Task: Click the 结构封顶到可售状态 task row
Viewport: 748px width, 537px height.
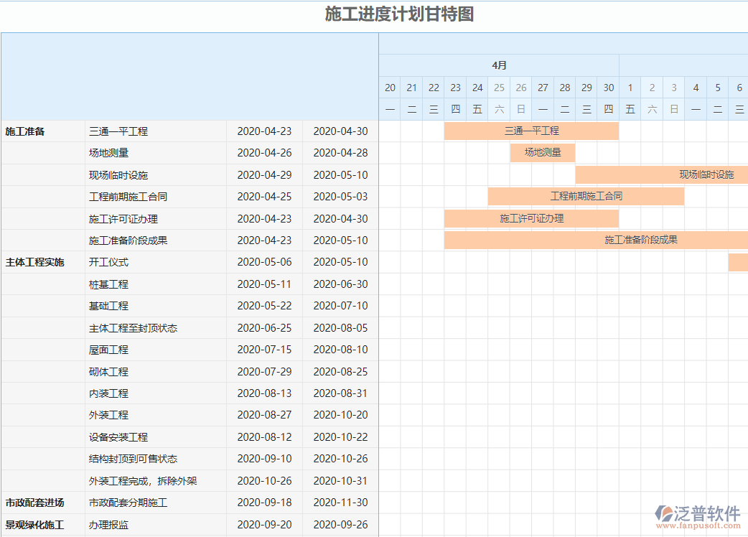Action: click(x=133, y=459)
